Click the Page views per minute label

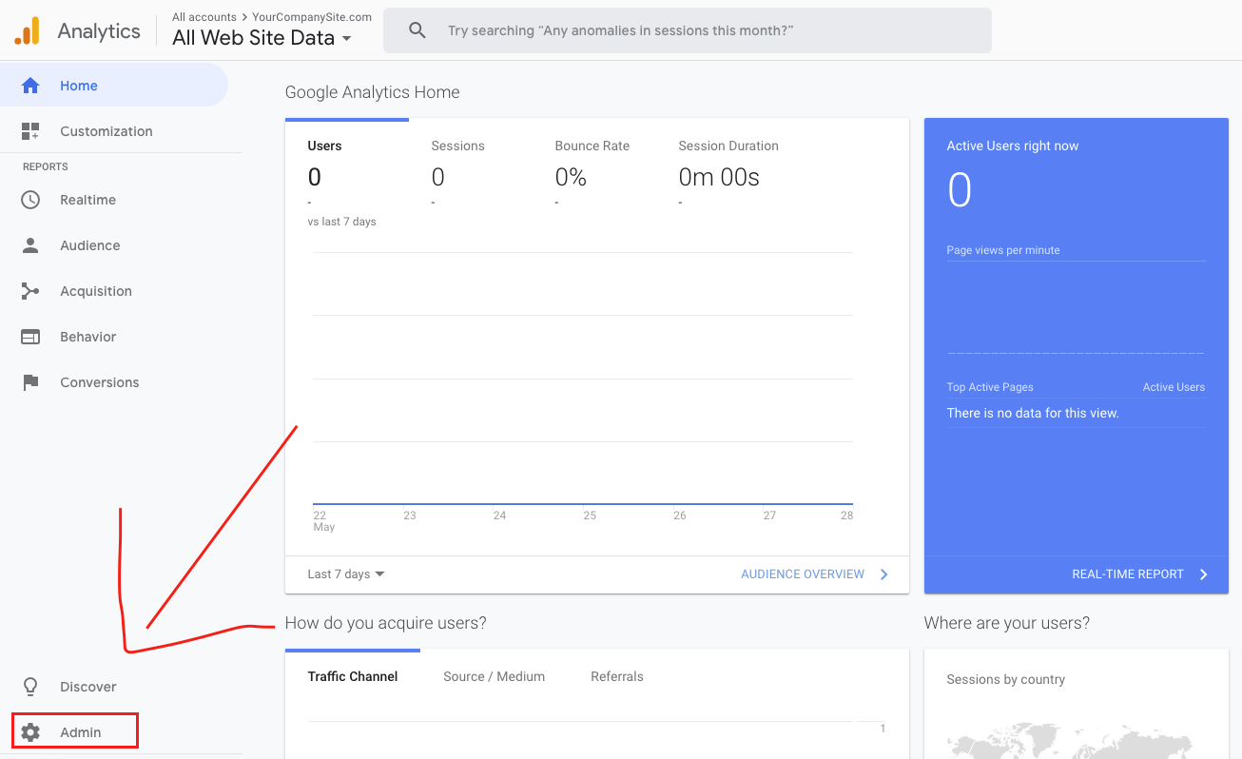[1003, 250]
